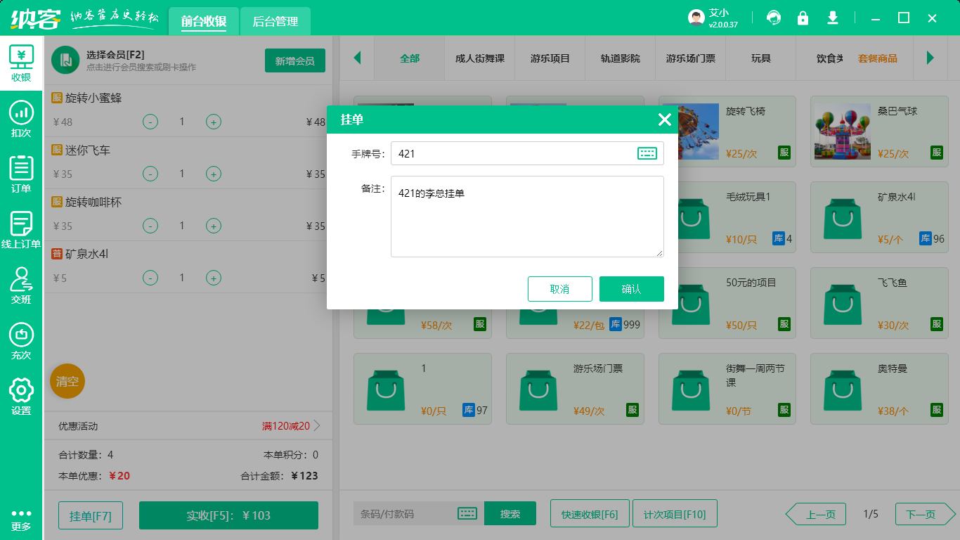
Task: Click the 新增会员 button
Action: 294,60
